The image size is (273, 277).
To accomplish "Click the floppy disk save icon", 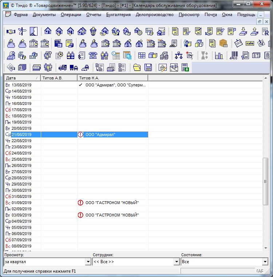I will (148, 67).
